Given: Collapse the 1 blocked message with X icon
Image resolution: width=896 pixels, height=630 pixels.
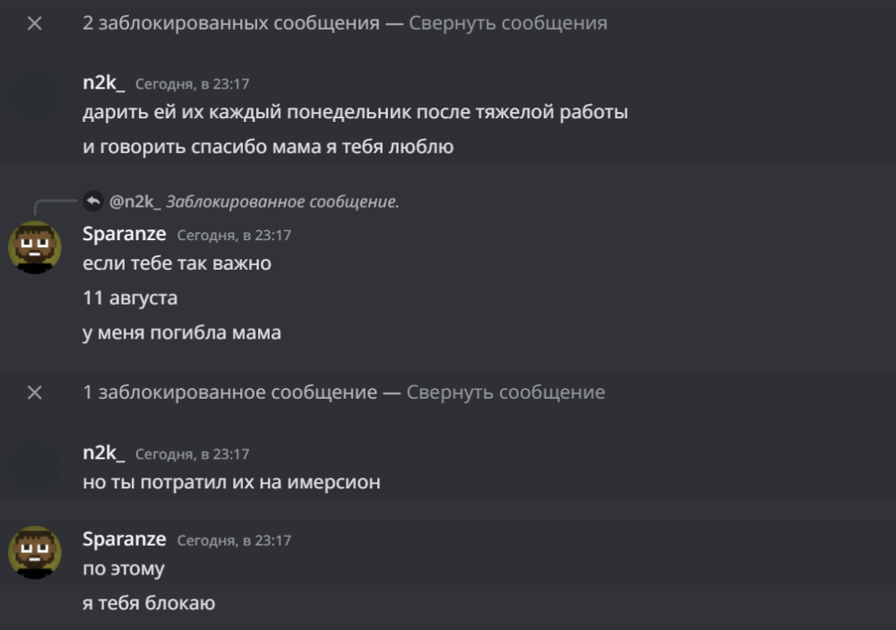Looking at the screenshot, I should point(35,393).
